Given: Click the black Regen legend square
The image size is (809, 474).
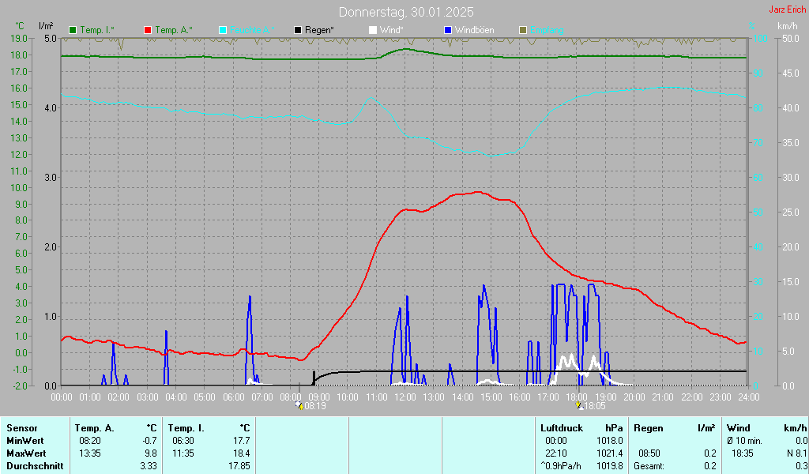Looking at the screenshot, I should (298, 30).
